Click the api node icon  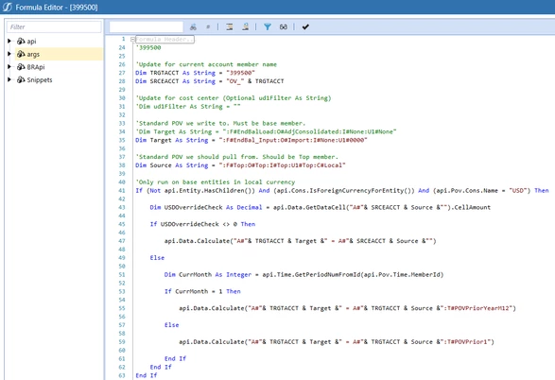pos(21,42)
